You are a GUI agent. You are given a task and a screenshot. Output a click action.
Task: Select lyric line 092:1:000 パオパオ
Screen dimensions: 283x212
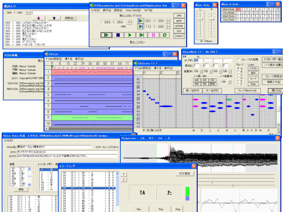pyautogui.click(x=25, y=45)
